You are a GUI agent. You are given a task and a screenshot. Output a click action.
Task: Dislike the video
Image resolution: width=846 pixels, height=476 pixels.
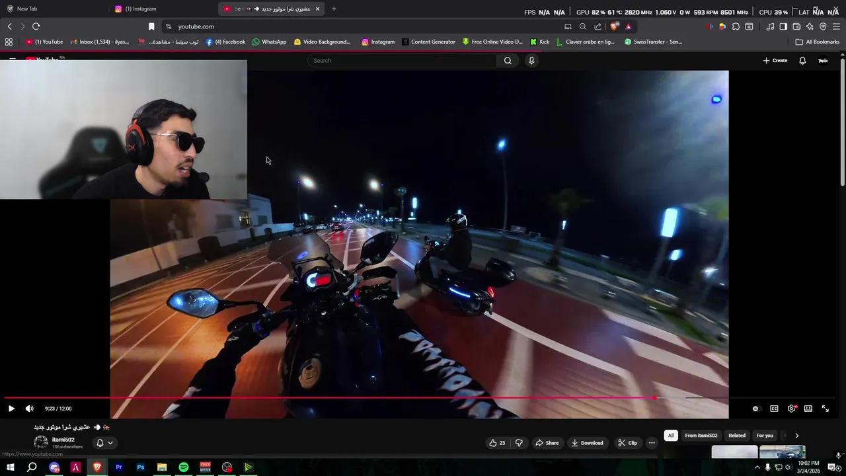coord(519,443)
